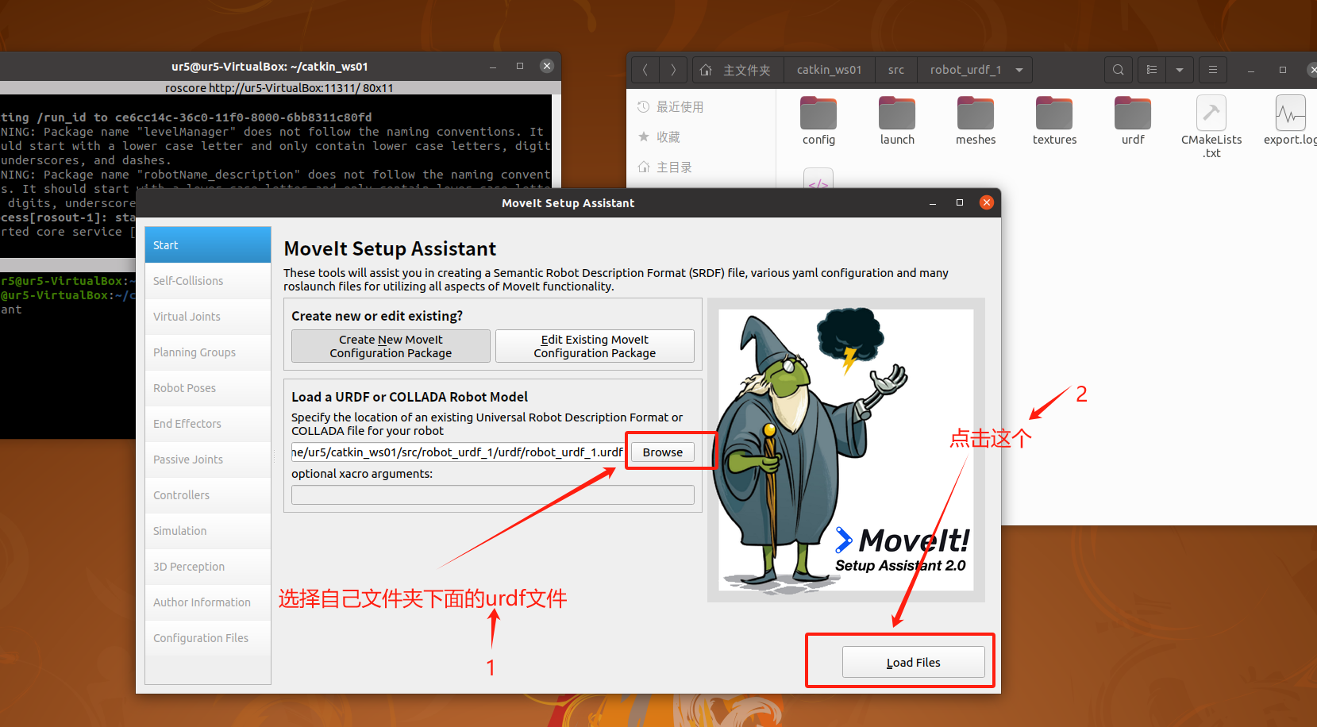Image resolution: width=1317 pixels, height=727 pixels.
Task: Navigate to catkin_ws01 breadcrumb
Action: pyautogui.click(x=829, y=70)
